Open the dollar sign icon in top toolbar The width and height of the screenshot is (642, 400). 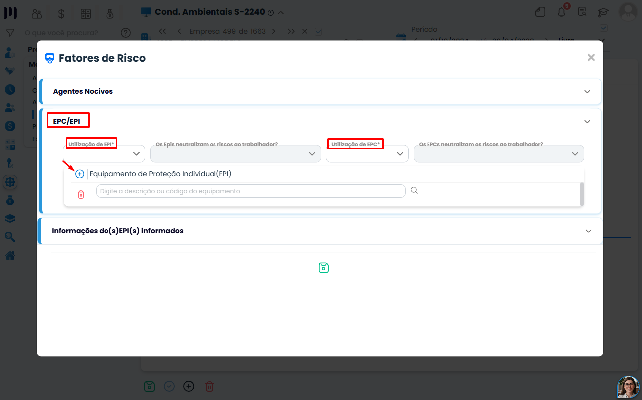pos(61,14)
